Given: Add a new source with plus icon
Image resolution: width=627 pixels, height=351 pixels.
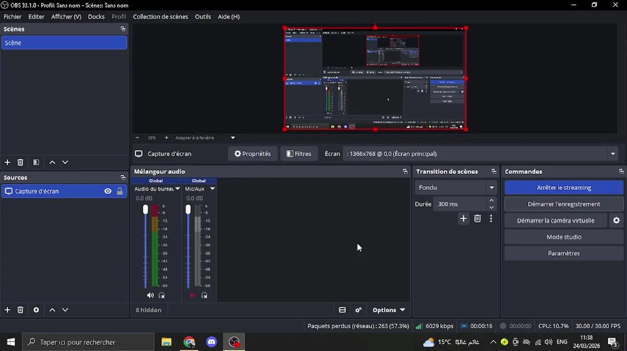Looking at the screenshot, I should coord(7,310).
